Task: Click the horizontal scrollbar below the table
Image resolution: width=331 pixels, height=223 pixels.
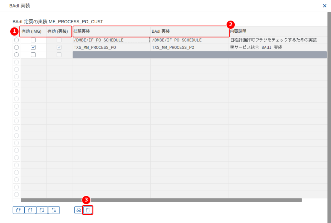Action: [x=161, y=200]
